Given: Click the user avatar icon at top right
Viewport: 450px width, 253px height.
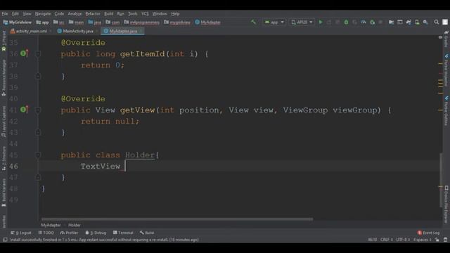Looking at the screenshot, I should coord(445,22).
